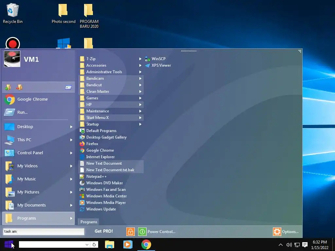
Task: Expand the Games folder
Action: 111,98
